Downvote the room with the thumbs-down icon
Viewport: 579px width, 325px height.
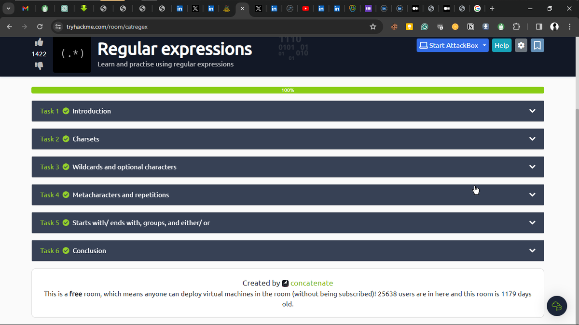[39, 65]
